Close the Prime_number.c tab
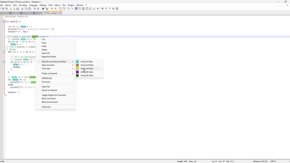The height and width of the screenshot is (163, 290). (x=60, y=13)
